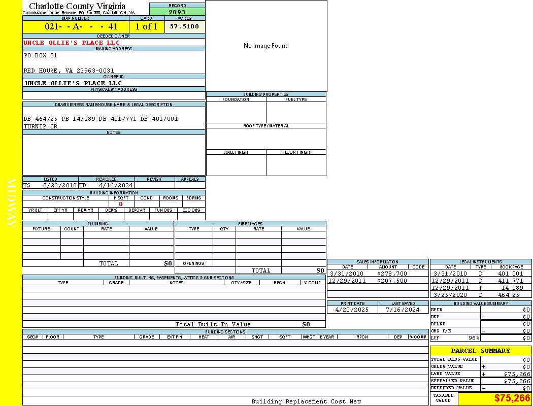Select the map number field 021-A-41

click(76, 27)
